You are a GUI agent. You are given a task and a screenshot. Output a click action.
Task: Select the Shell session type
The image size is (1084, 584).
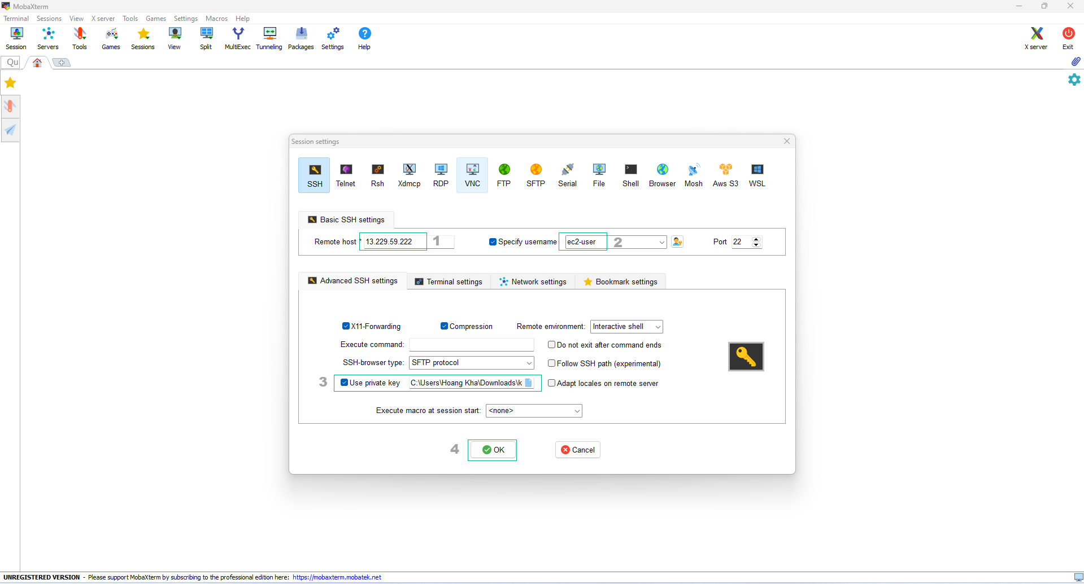tap(630, 175)
